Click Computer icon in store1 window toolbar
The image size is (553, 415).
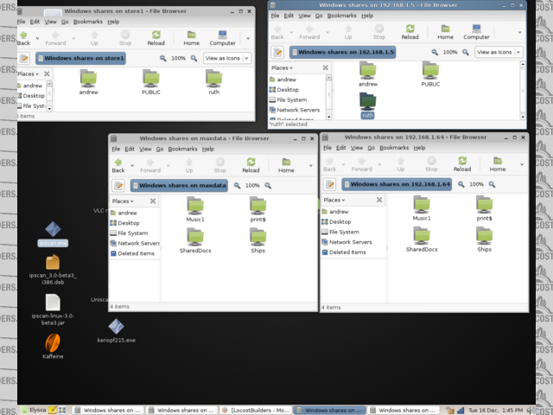point(222,37)
